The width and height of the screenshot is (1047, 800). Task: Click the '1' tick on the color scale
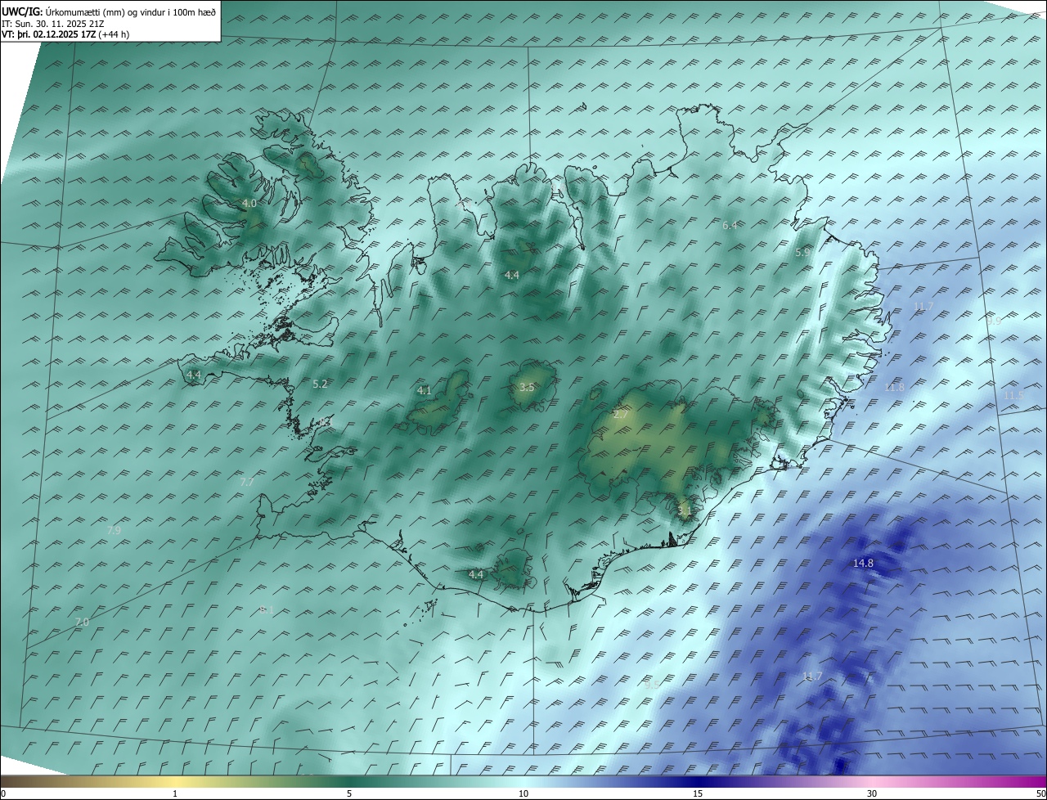pos(175,793)
